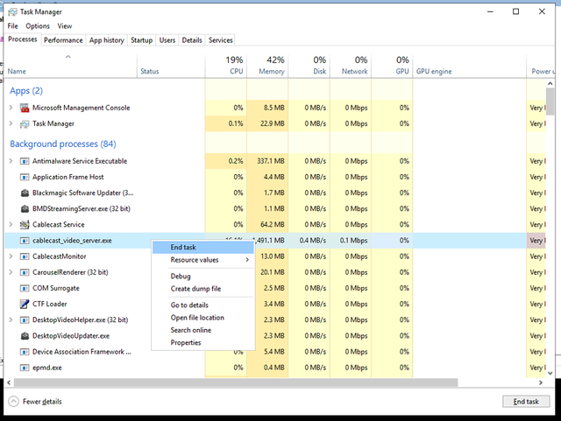
Task: Click the End task button at bottom
Action: pyautogui.click(x=526, y=402)
